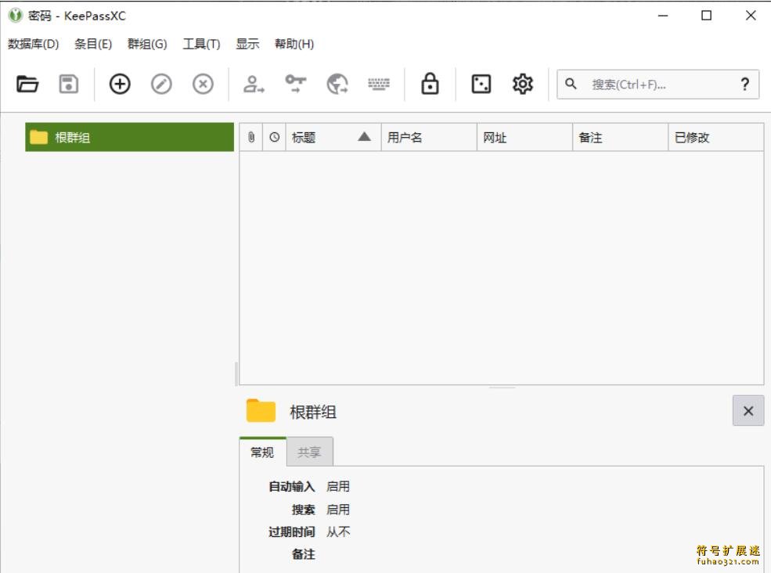The width and height of the screenshot is (771, 573).
Task: Maximize the KeePassXC window
Action: click(706, 16)
